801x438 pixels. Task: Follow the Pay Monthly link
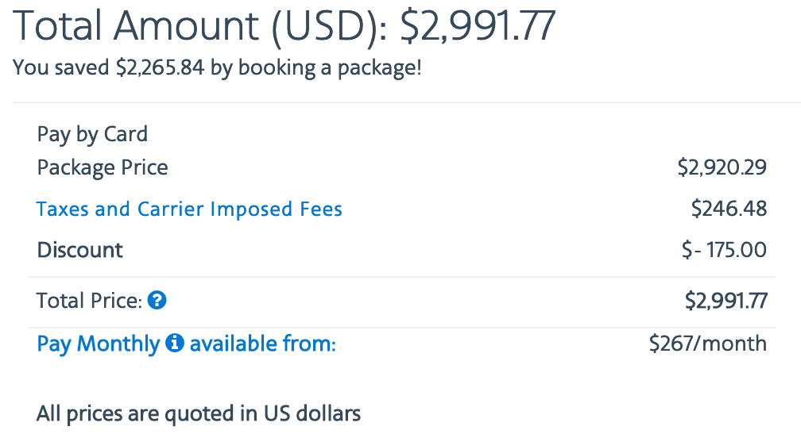click(98, 344)
